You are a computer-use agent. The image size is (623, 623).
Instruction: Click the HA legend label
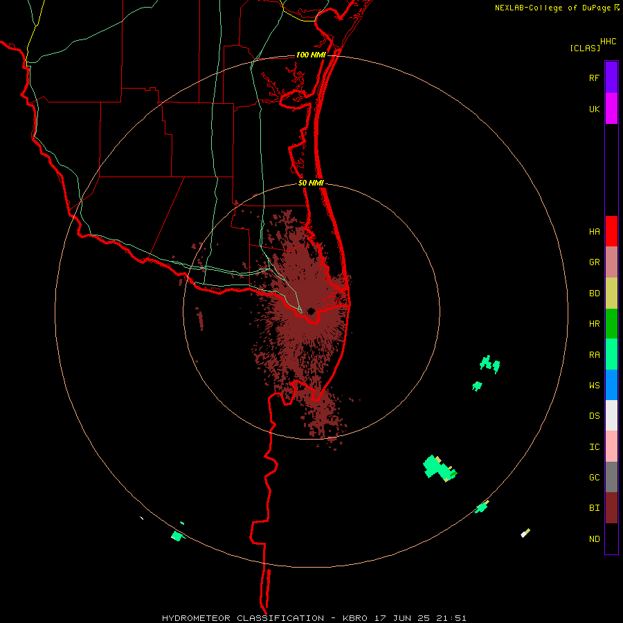595,232
